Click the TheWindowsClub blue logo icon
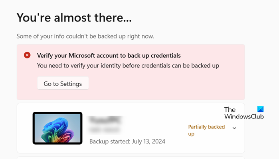The width and height of the screenshot is (279, 159). point(260,109)
